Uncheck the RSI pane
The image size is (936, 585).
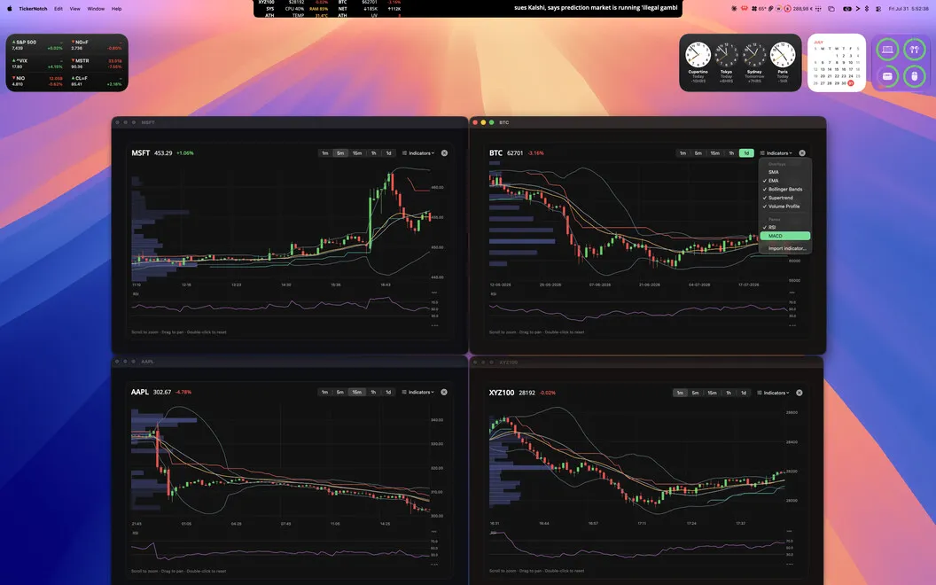[x=785, y=228]
